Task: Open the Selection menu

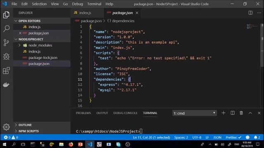Action: 39,4
